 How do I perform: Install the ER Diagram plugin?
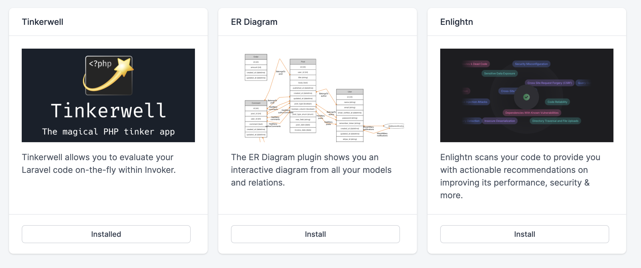click(x=315, y=234)
